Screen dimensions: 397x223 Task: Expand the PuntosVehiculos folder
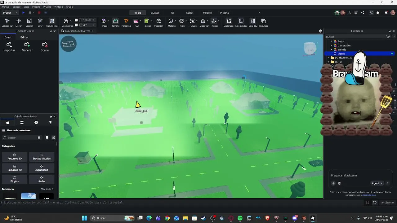tap(329, 58)
